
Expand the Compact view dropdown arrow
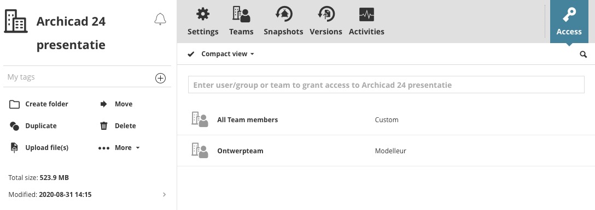tap(252, 54)
